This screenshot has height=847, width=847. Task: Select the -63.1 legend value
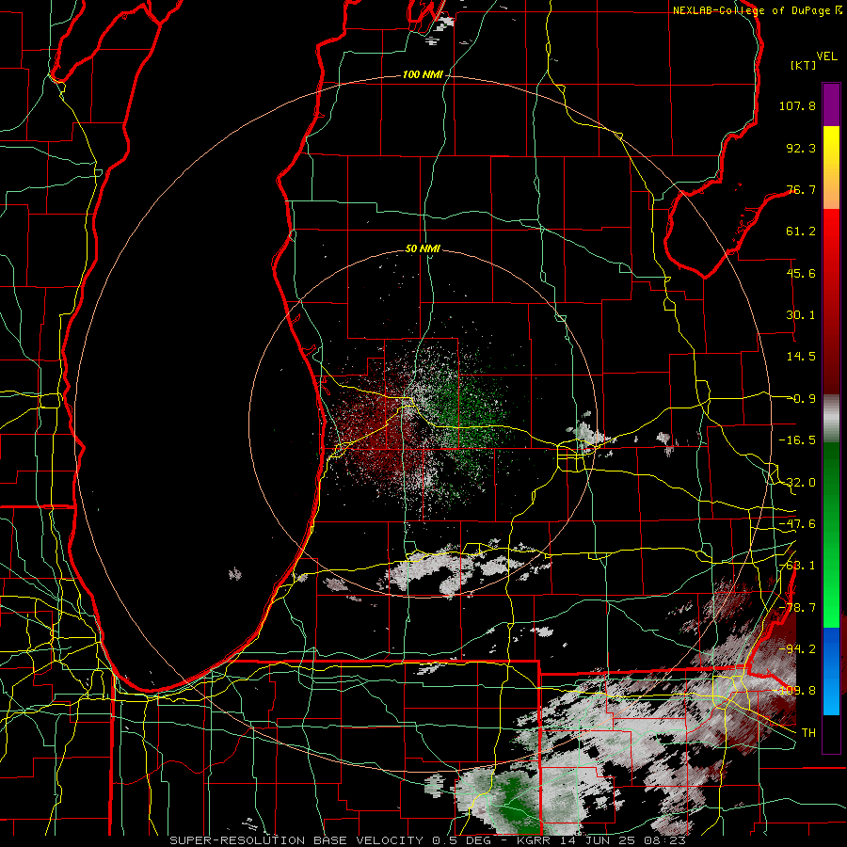[x=797, y=566]
